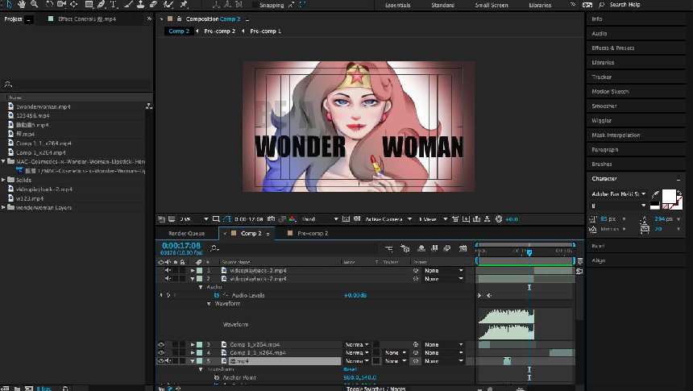This screenshot has width=693, height=391.
Task: Switch to Standard workspace
Action: click(442, 5)
